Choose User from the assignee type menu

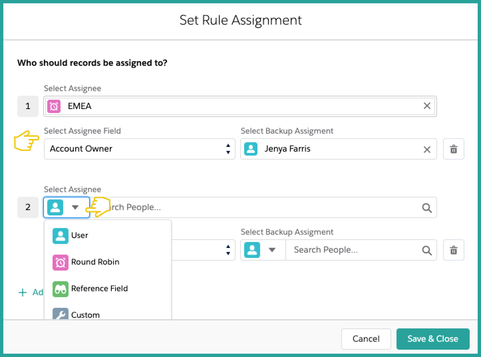[x=108, y=235]
